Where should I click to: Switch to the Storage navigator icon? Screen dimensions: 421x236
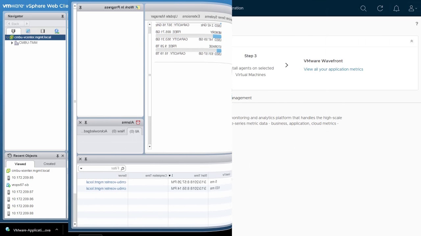click(x=42, y=31)
